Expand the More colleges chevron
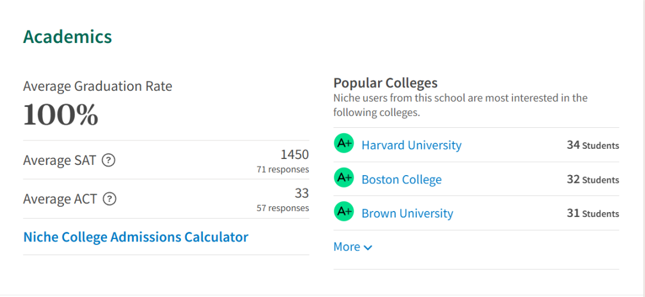The height and width of the screenshot is (297, 645). (x=368, y=247)
